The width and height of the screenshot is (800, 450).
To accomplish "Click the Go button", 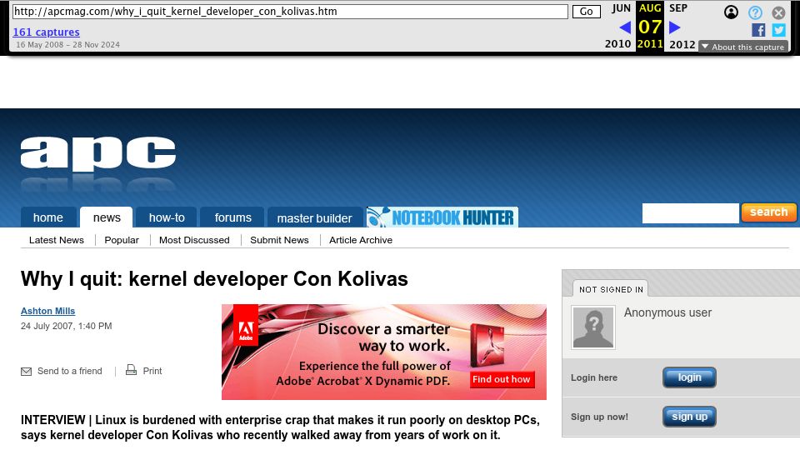I will coord(586,11).
